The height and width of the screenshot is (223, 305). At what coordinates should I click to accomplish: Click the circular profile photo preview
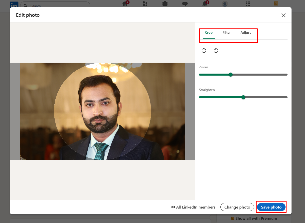point(102,111)
